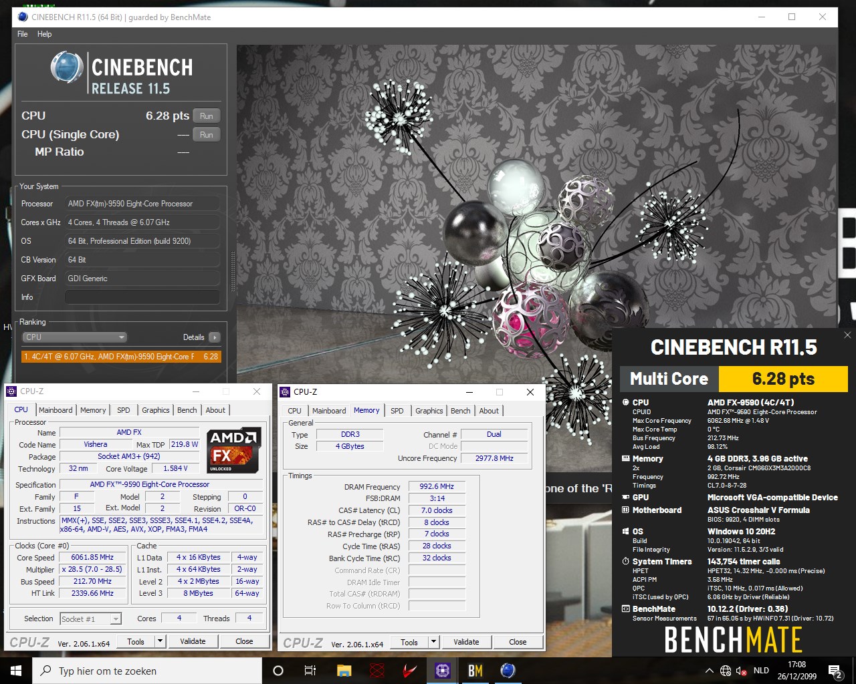856x684 pixels.
Task: Switch to CPU-Z purple chip taskbar icon
Action: pos(442,671)
